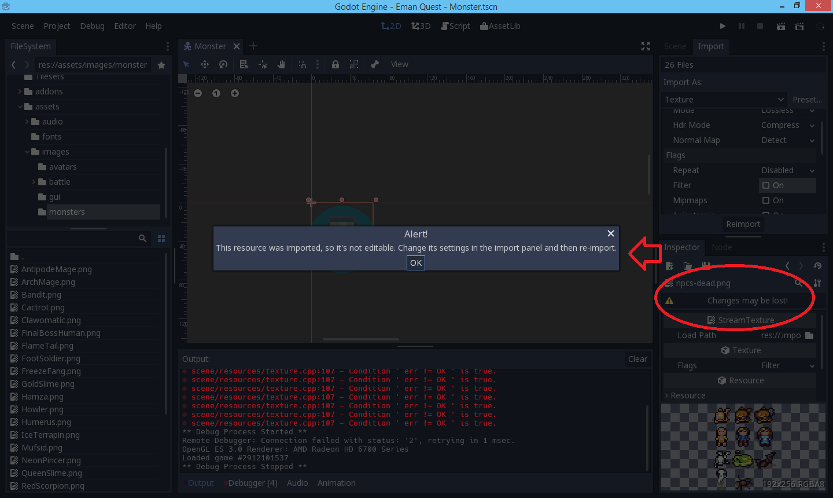
Task: Stop the running scene
Action: [x=760, y=26]
